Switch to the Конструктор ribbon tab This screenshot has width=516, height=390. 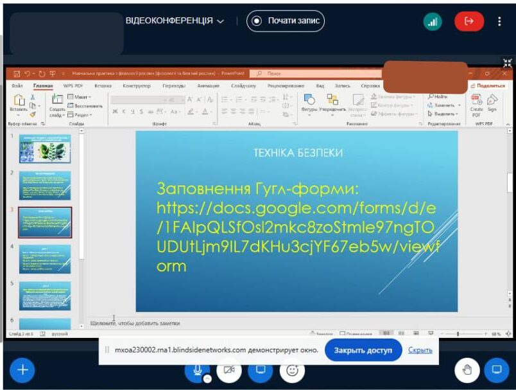point(136,85)
